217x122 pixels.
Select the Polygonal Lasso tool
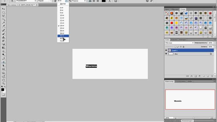[x=3, y=16]
